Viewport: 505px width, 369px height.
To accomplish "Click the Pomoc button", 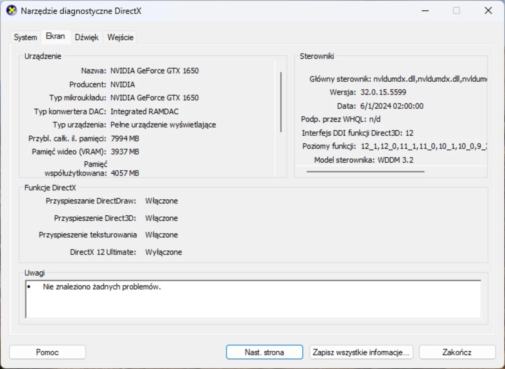I will pos(47,352).
